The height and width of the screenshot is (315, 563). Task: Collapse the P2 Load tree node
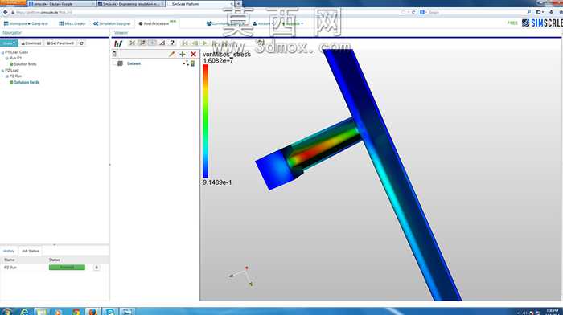[x=3, y=71]
